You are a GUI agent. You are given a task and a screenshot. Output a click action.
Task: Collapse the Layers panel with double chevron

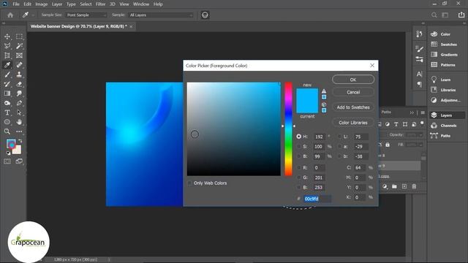pos(412,113)
